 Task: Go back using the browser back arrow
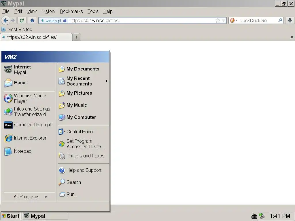coord(6,20)
